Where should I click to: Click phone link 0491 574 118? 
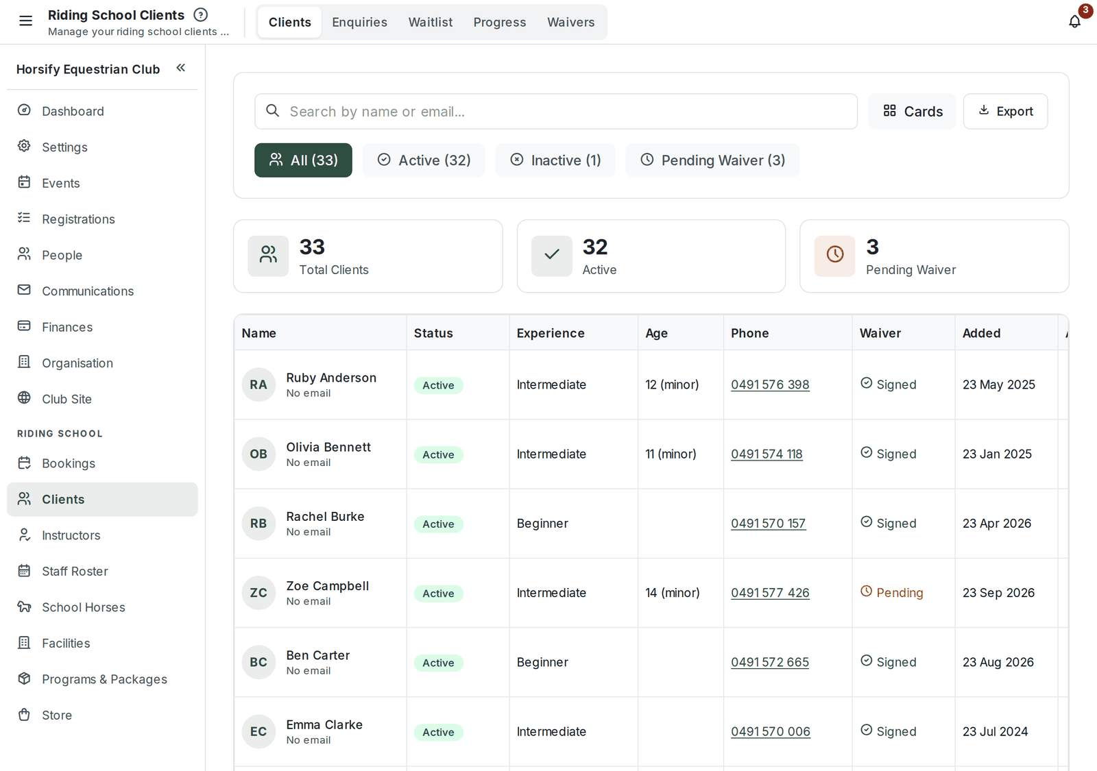767,454
